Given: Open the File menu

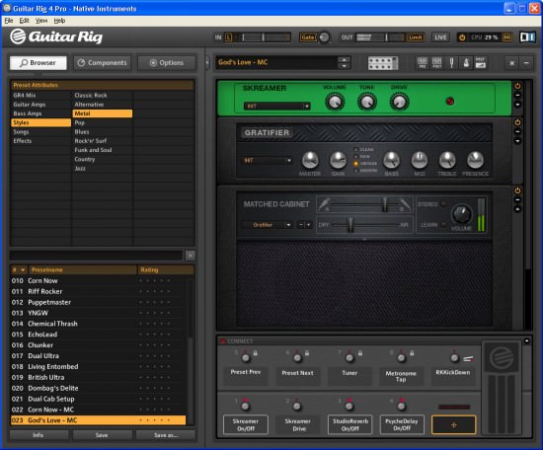Looking at the screenshot, I should pos(9,21).
